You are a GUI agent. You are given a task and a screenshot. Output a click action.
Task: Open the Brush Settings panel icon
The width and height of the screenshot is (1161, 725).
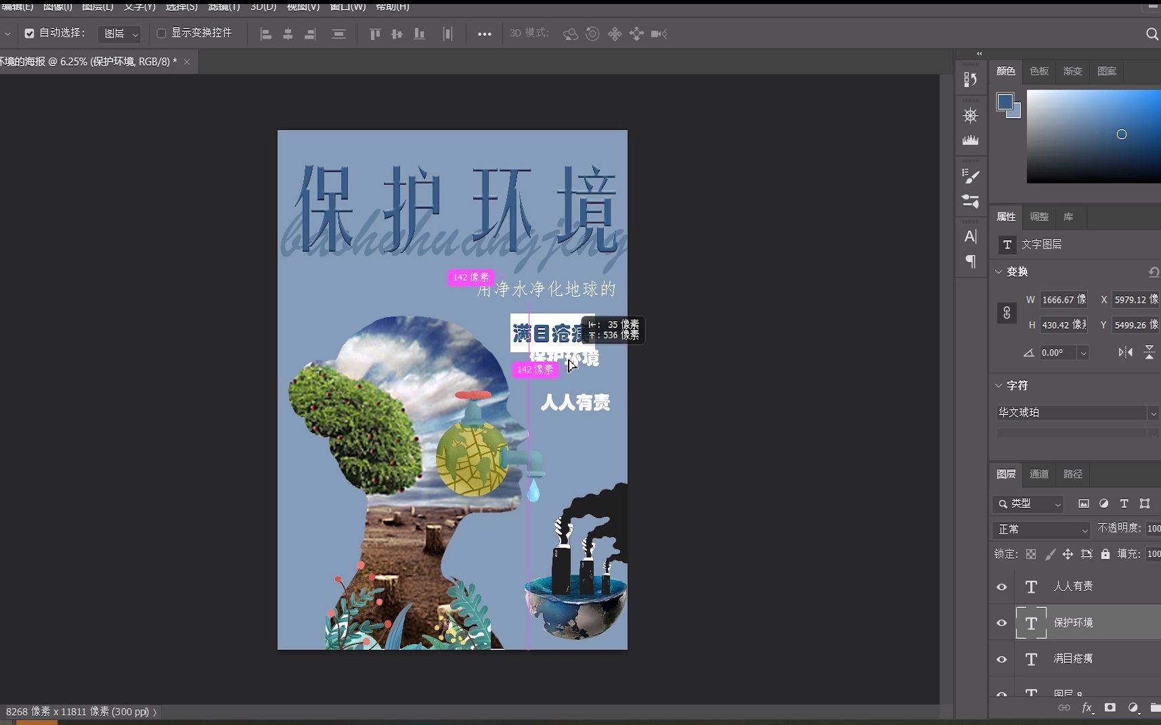[970, 201]
